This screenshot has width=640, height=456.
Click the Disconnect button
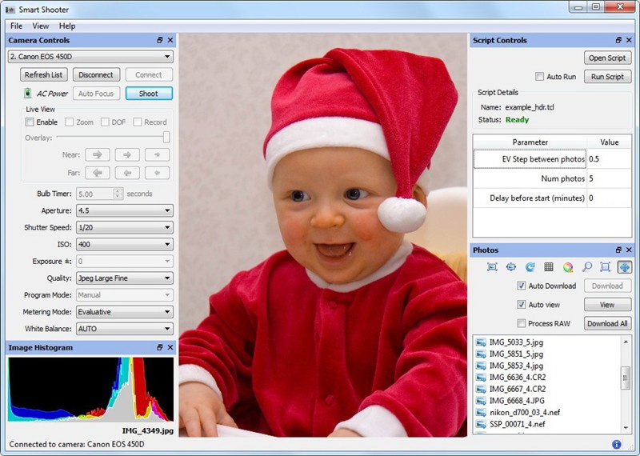coord(96,74)
